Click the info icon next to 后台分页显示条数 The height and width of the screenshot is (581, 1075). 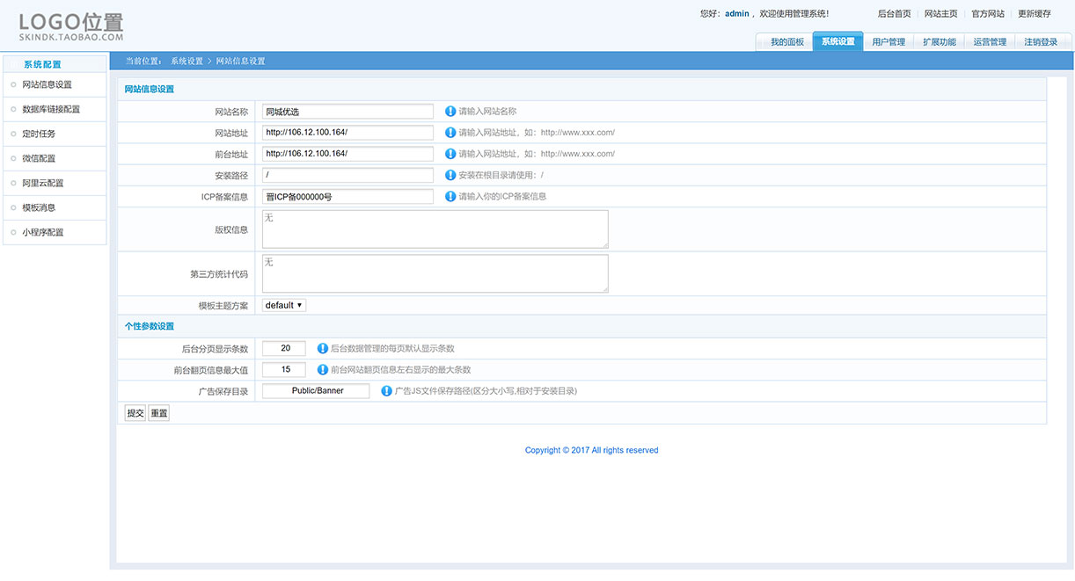pos(322,349)
